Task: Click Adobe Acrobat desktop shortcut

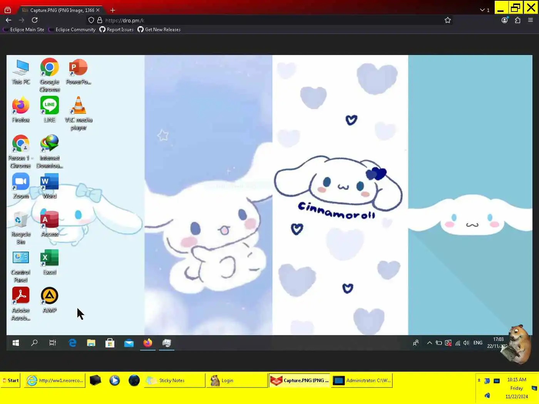Action: point(21,304)
